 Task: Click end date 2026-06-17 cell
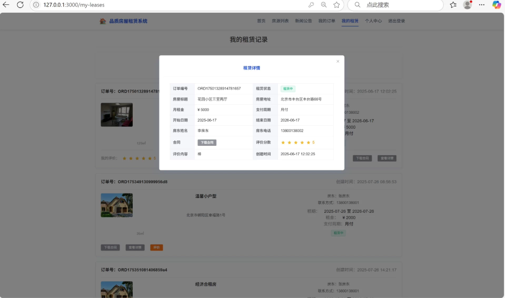290,120
